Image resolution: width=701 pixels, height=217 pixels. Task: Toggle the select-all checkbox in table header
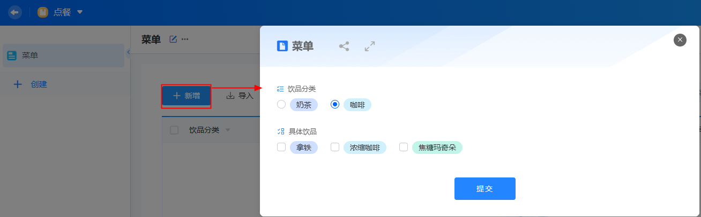(x=174, y=130)
